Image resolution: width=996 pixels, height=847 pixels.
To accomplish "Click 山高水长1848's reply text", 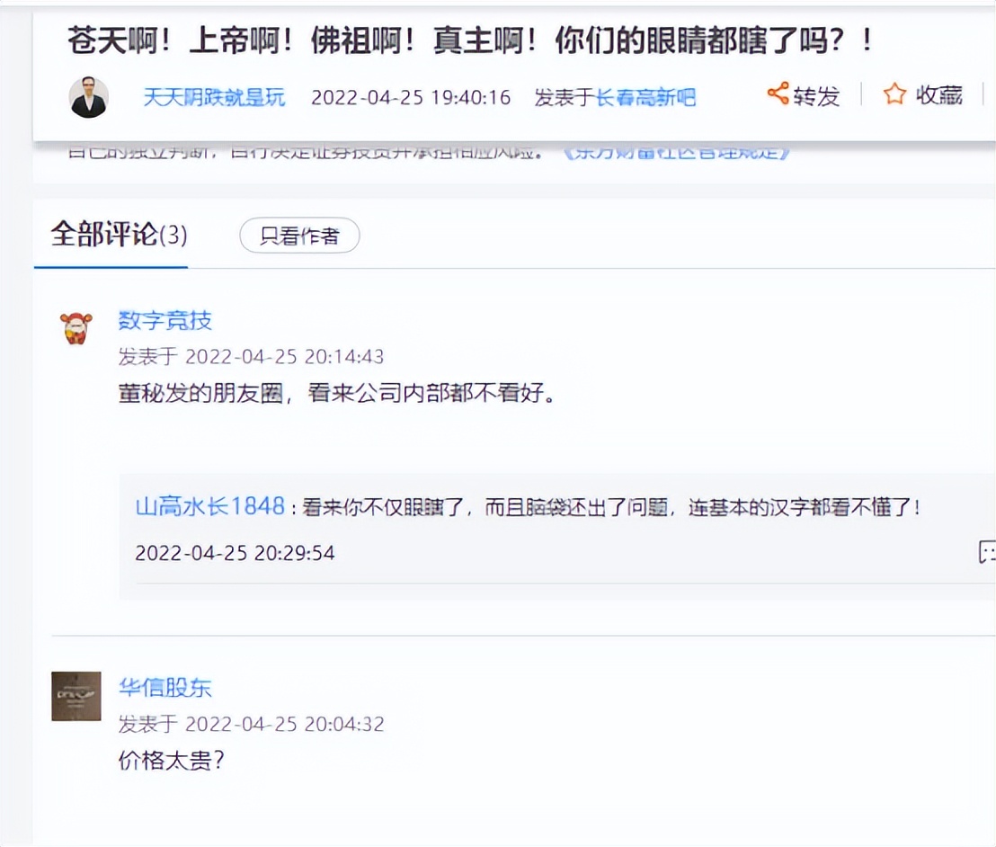I will 611,507.
